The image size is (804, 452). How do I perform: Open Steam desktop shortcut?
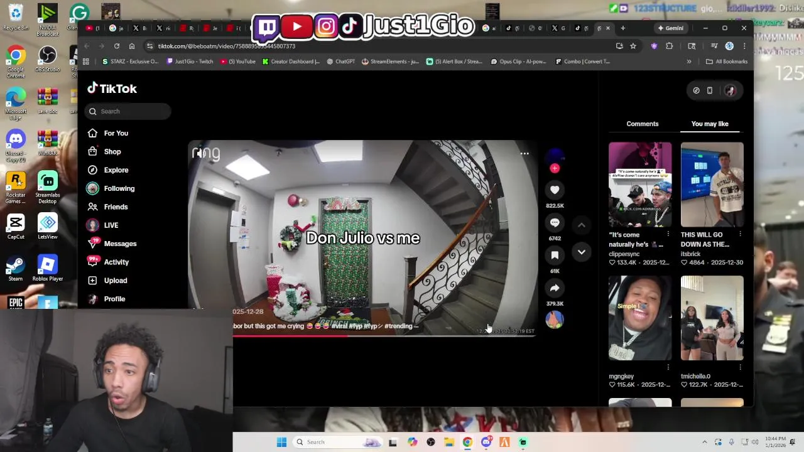point(16,269)
